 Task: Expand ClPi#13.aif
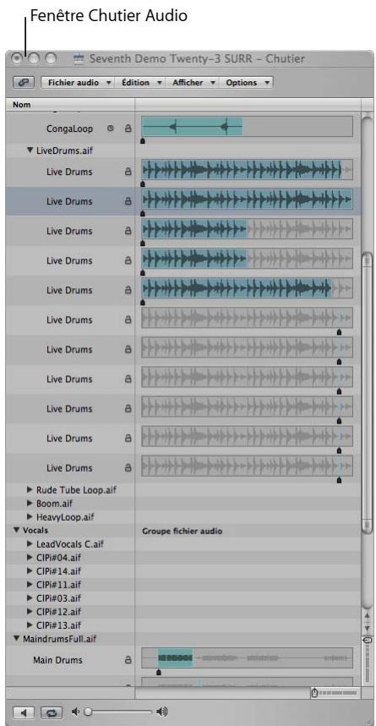tap(30, 625)
